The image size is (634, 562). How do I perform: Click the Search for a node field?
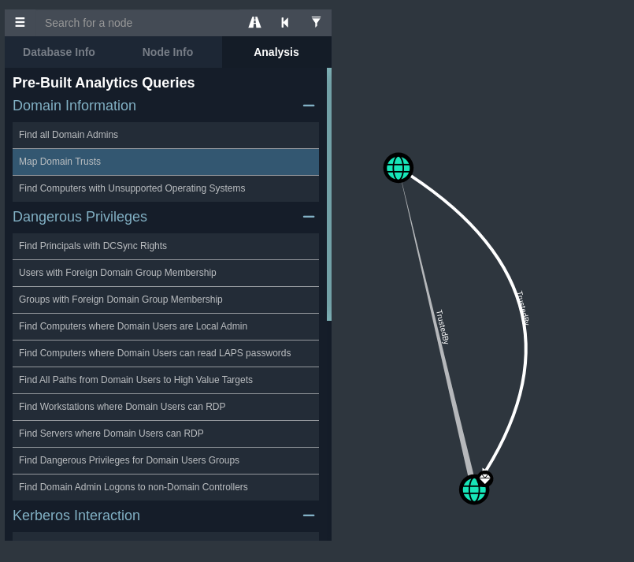(138, 23)
